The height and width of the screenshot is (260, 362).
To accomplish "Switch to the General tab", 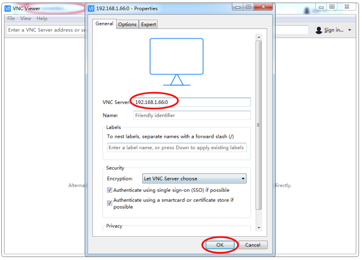I will tap(104, 24).
